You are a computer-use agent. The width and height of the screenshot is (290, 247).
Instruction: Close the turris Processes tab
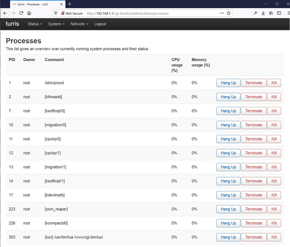pyautogui.click(x=61, y=4)
